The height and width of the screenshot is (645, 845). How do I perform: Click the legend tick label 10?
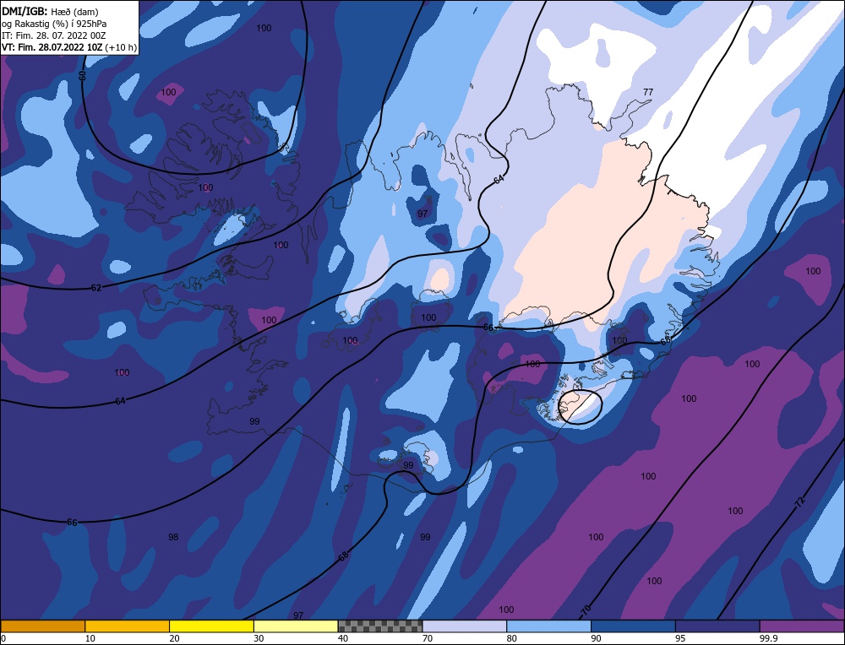coord(90,638)
